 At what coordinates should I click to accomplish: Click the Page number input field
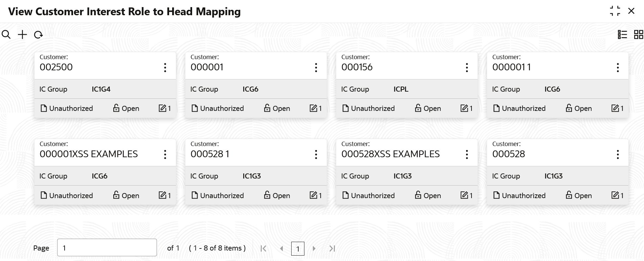(x=107, y=248)
